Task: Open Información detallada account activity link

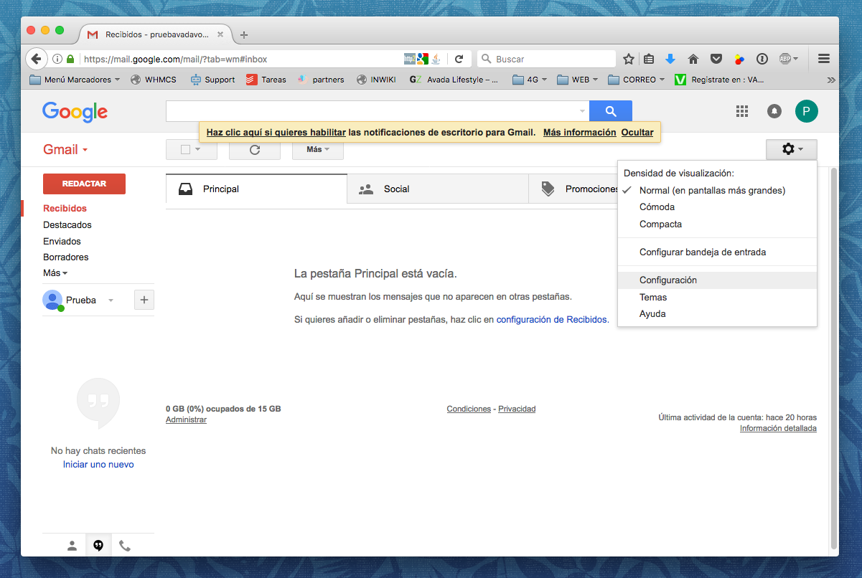Action: point(778,428)
